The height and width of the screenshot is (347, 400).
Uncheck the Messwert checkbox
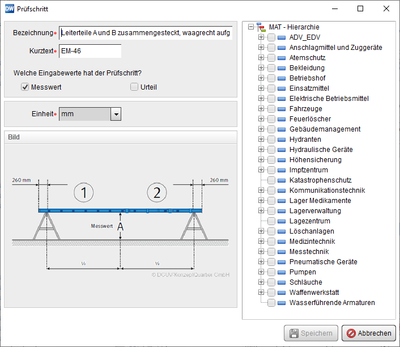coord(25,87)
